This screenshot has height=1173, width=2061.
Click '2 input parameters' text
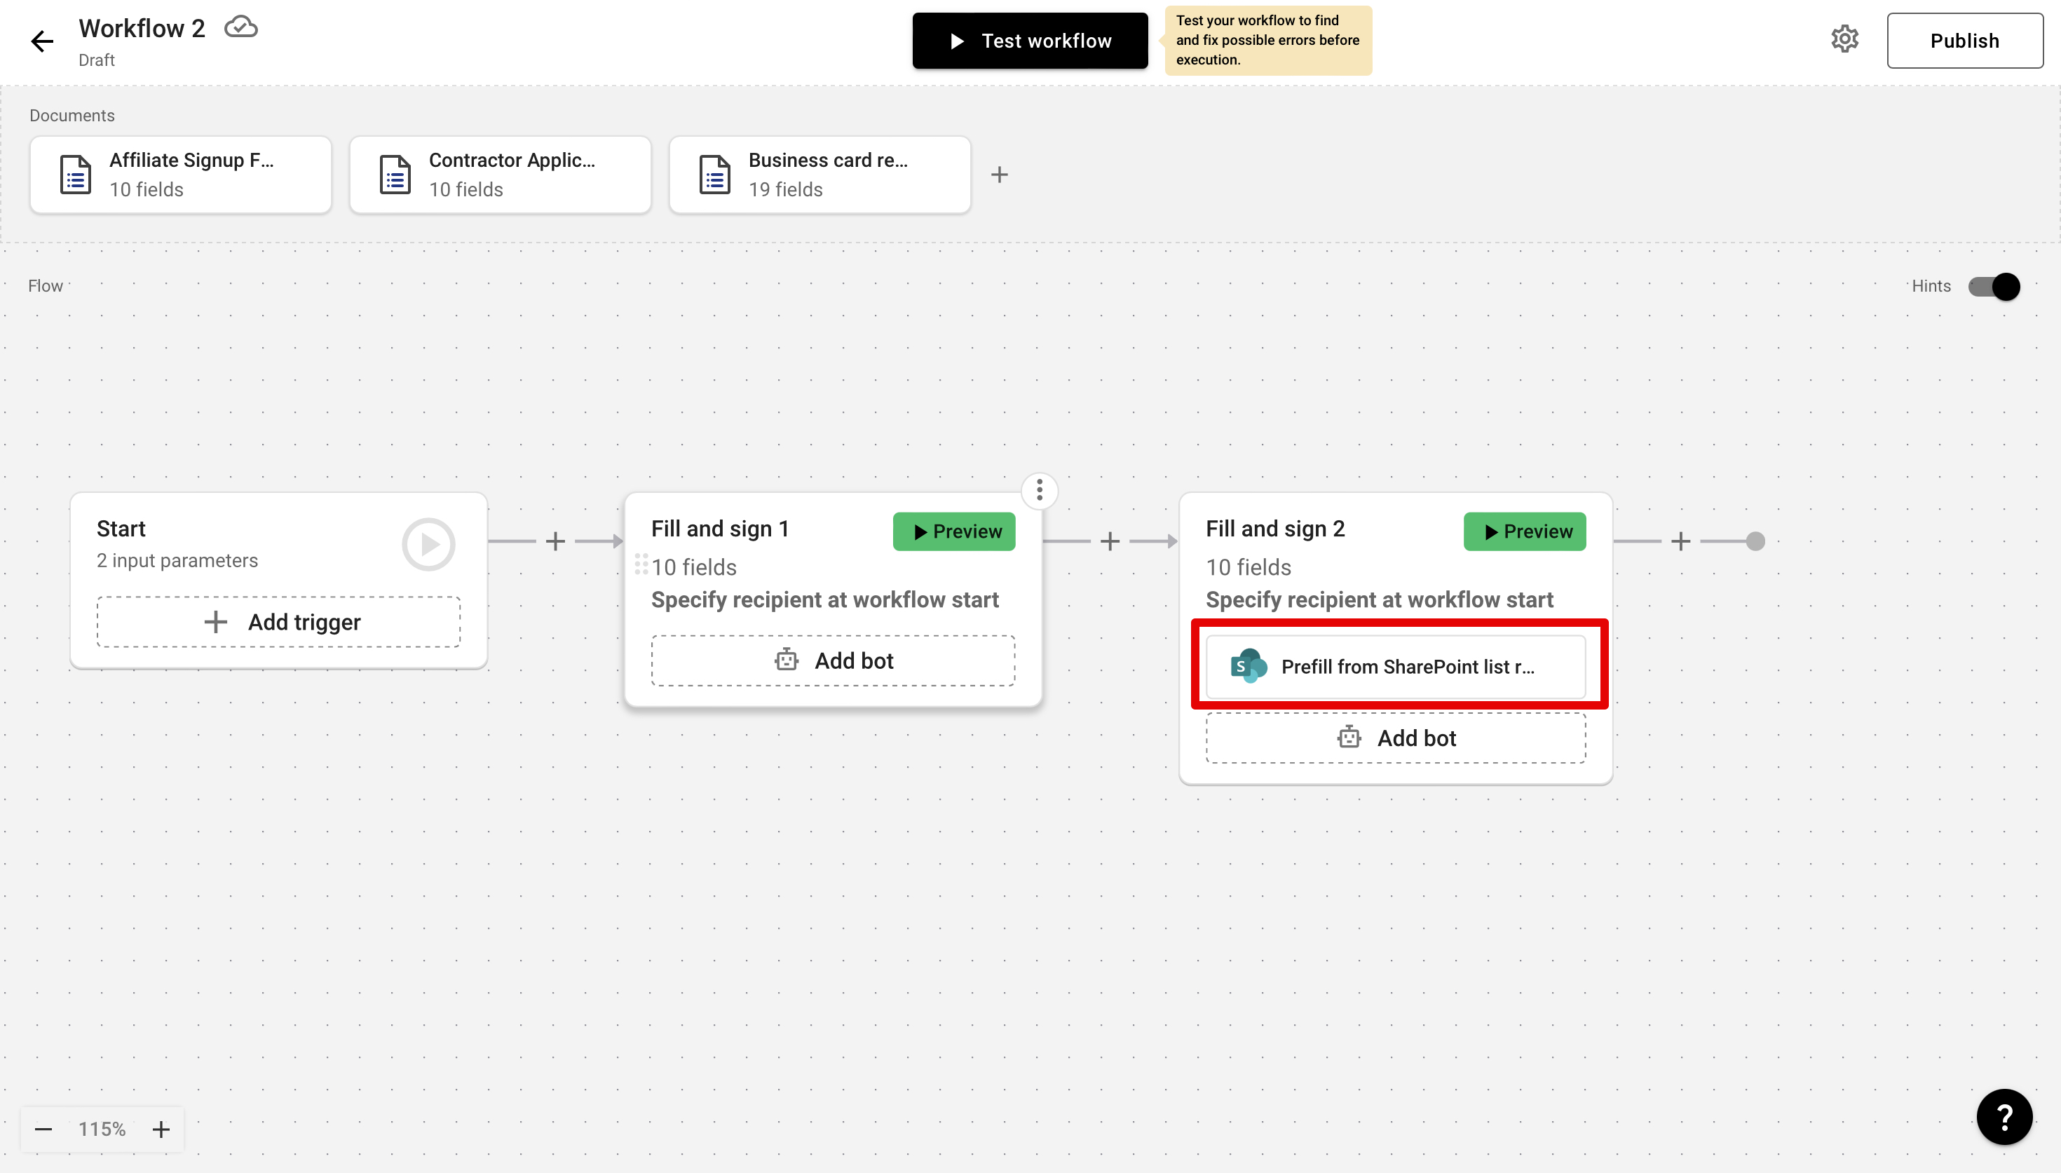[x=177, y=561]
